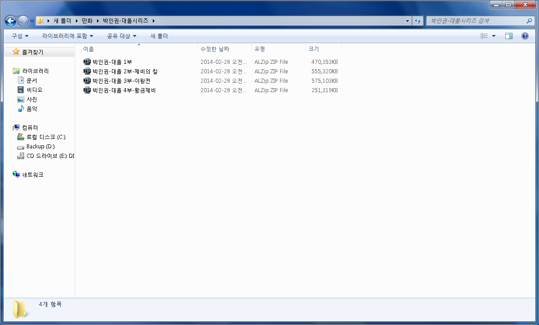Click 만화 in the breadcrumb path

[x=87, y=21]
